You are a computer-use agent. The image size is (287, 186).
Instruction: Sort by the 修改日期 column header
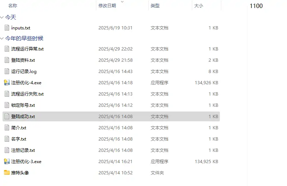click(x=107, y=6)
